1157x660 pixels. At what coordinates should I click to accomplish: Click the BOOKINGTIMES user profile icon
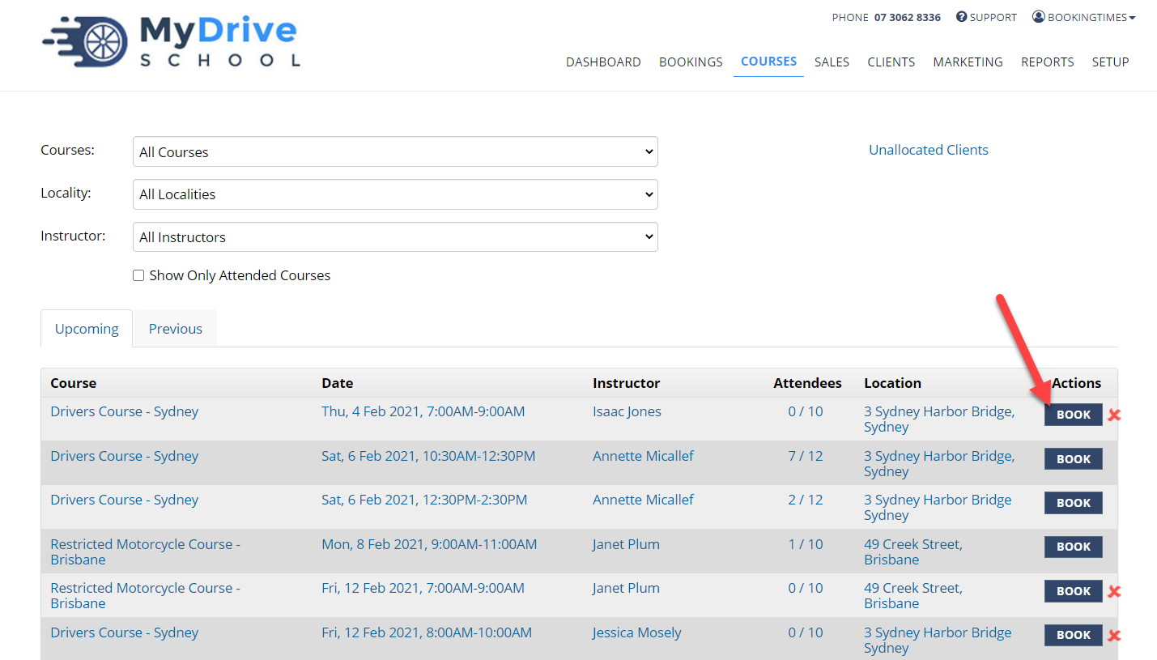tap(1039, 17)
